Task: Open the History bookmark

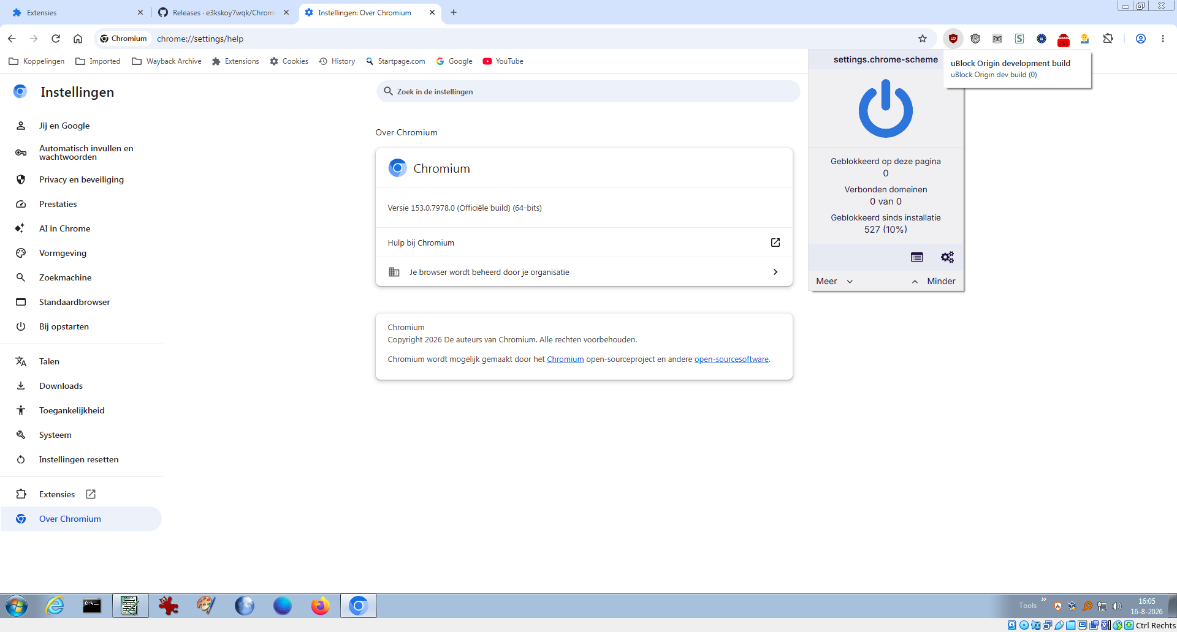Action: 337,61
